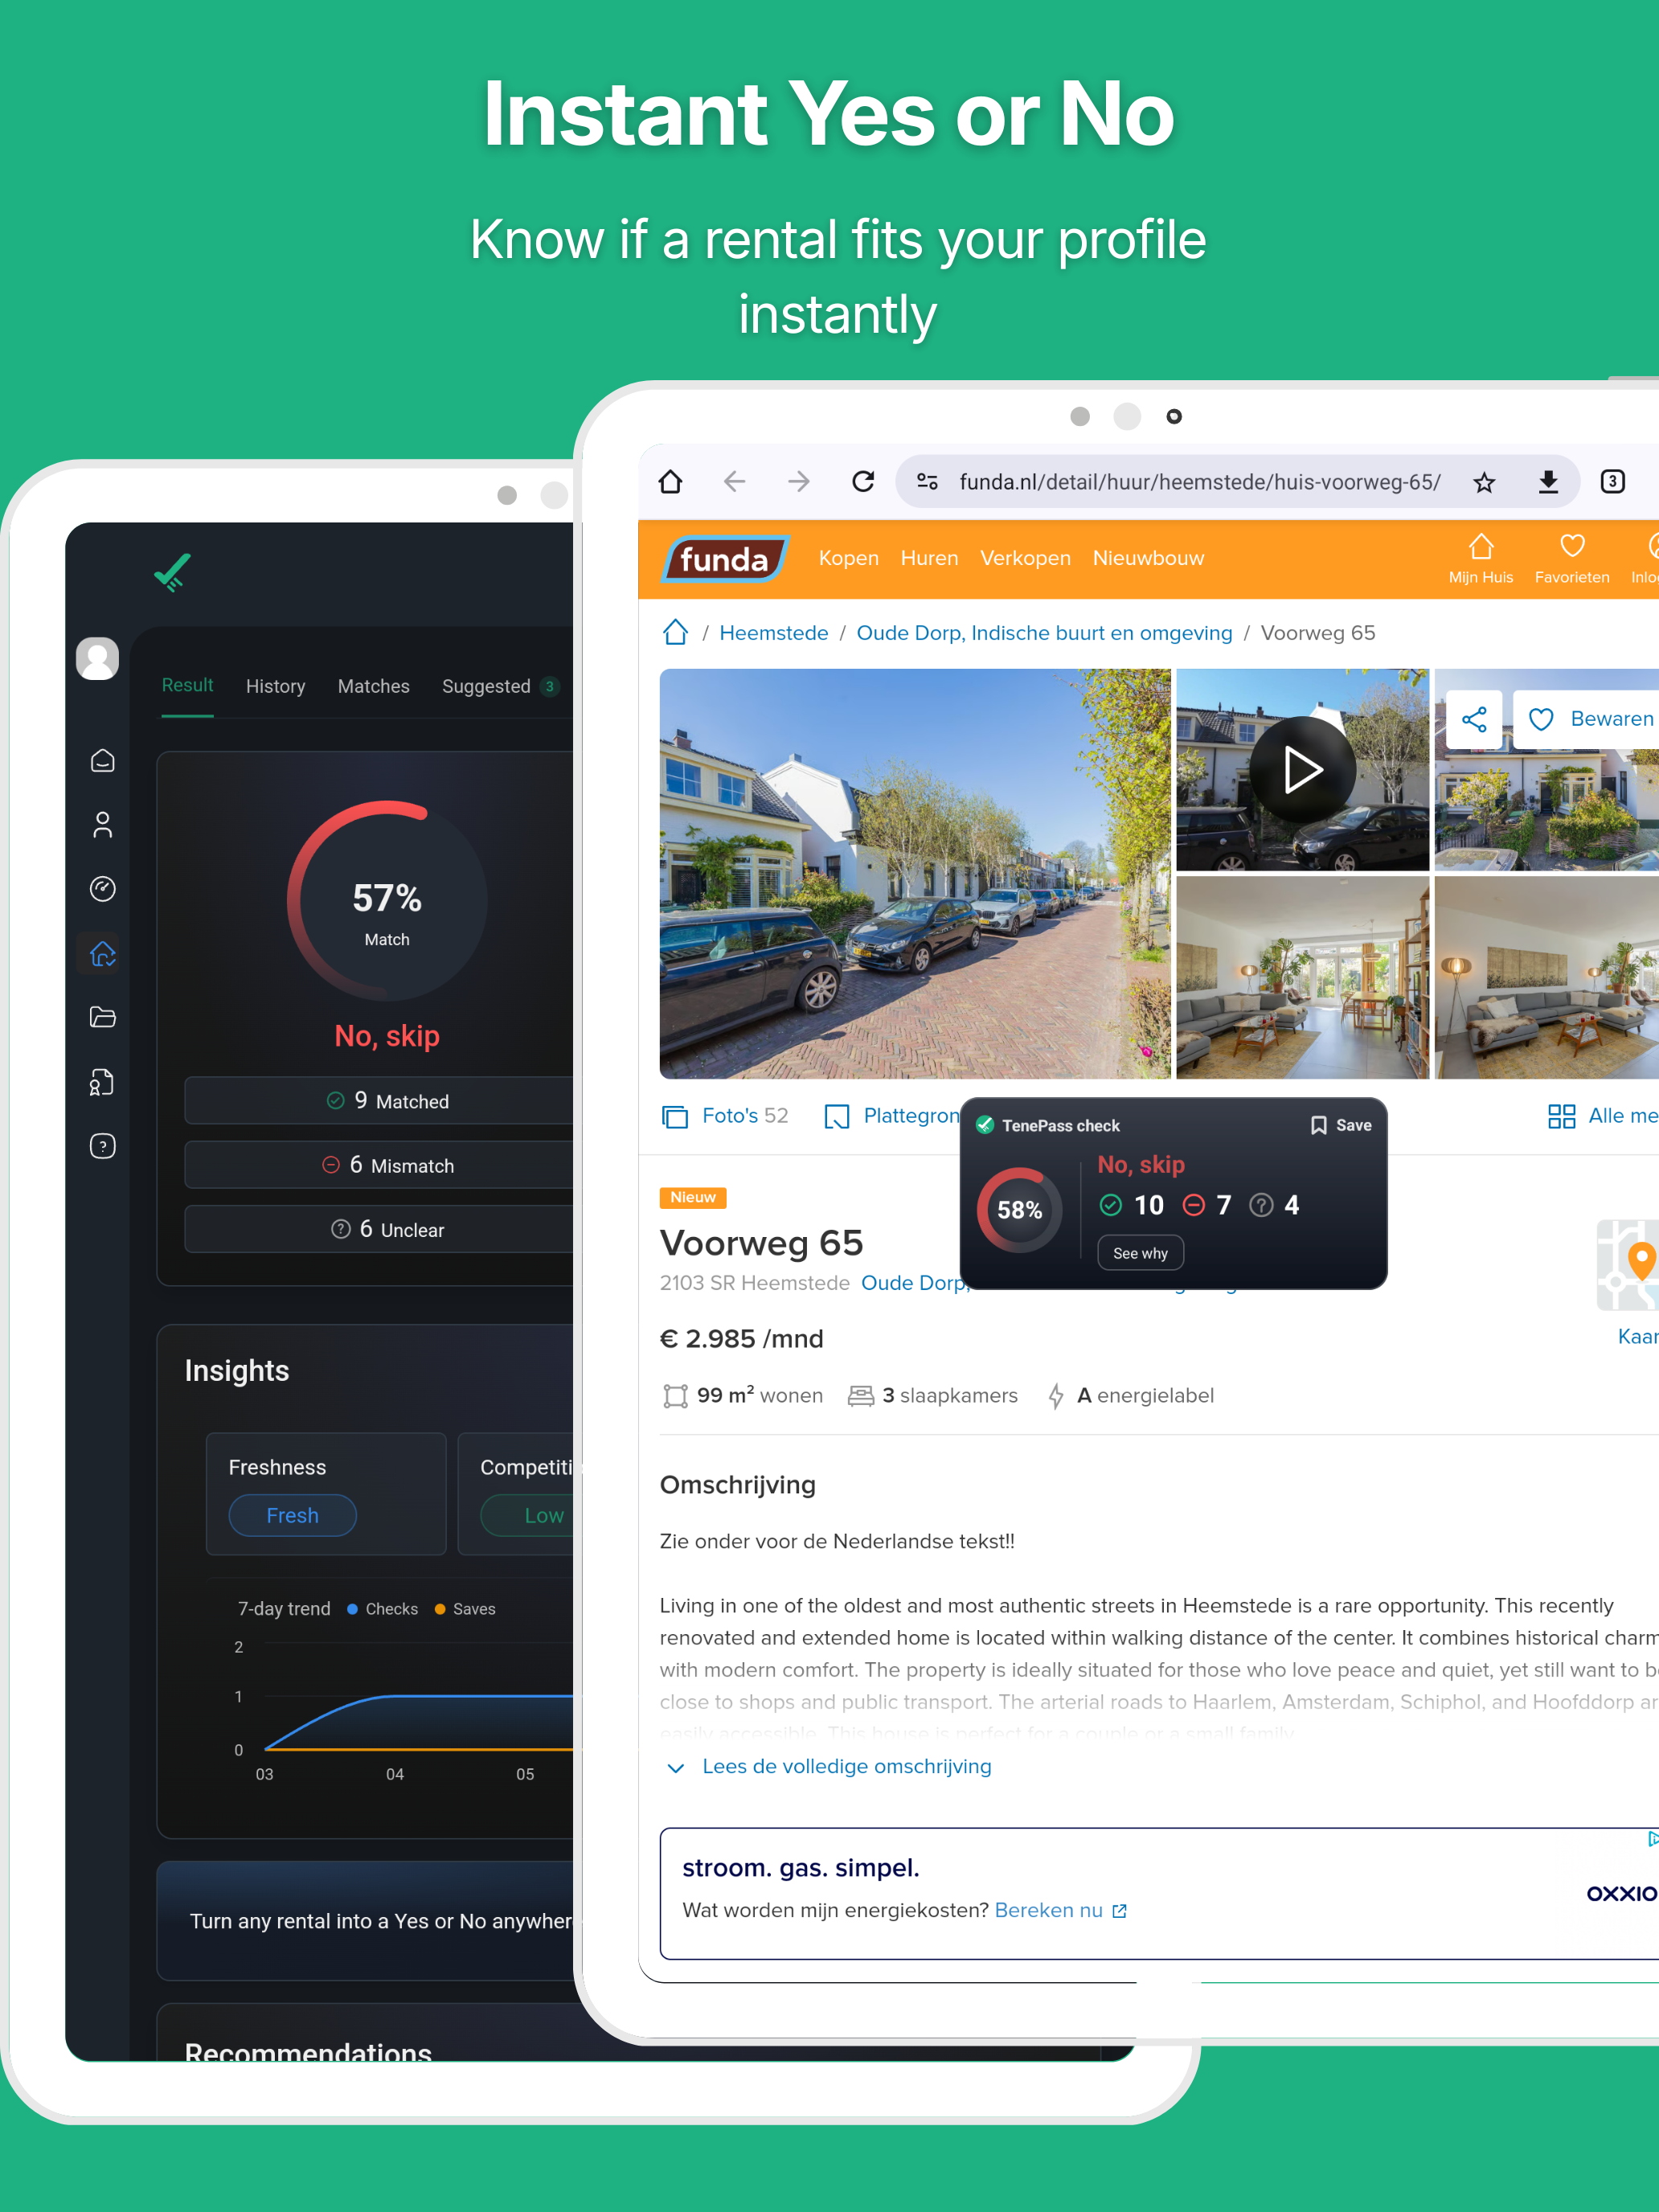Screen dimensions: 1659x2212
Task: Open the gauge dashboard icon in sidebar
Action: pyautogui.click(x=102, y=888)
